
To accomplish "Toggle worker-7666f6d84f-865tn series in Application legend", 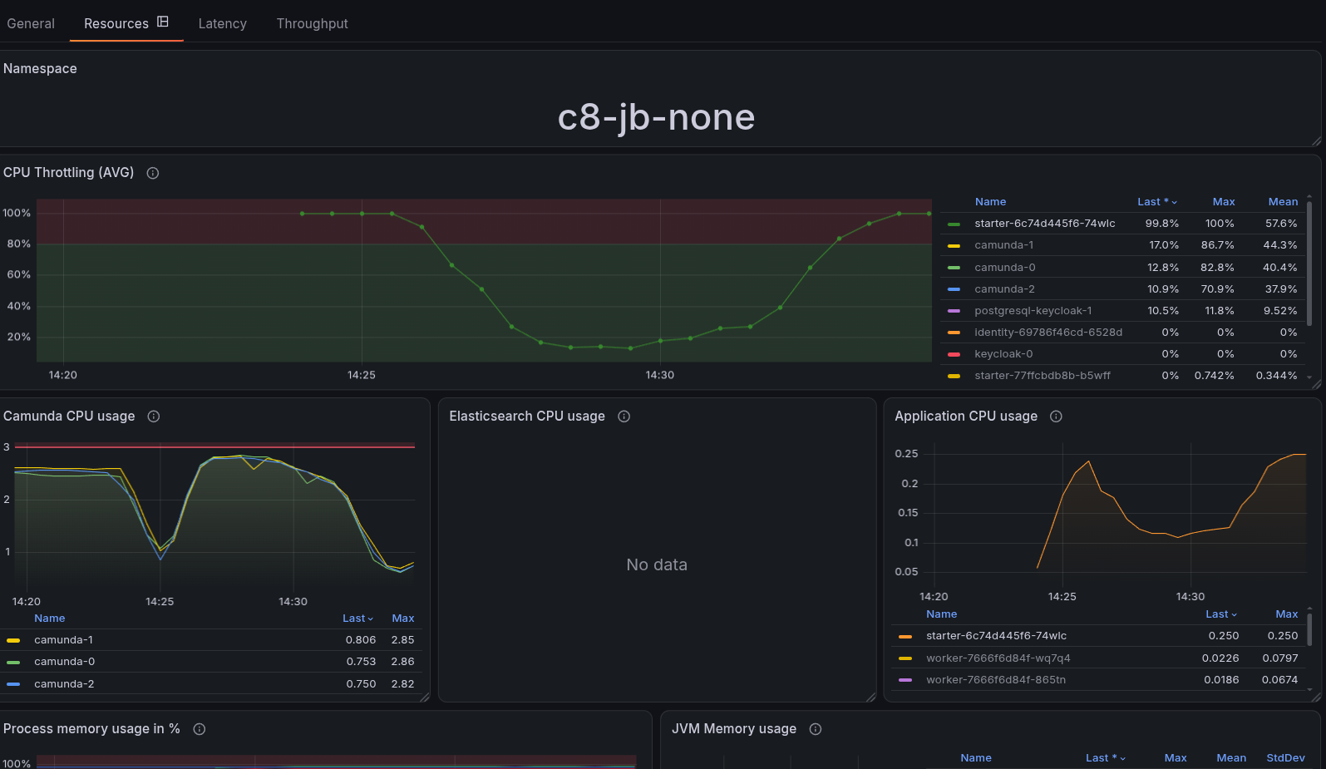I will point(996,680).
